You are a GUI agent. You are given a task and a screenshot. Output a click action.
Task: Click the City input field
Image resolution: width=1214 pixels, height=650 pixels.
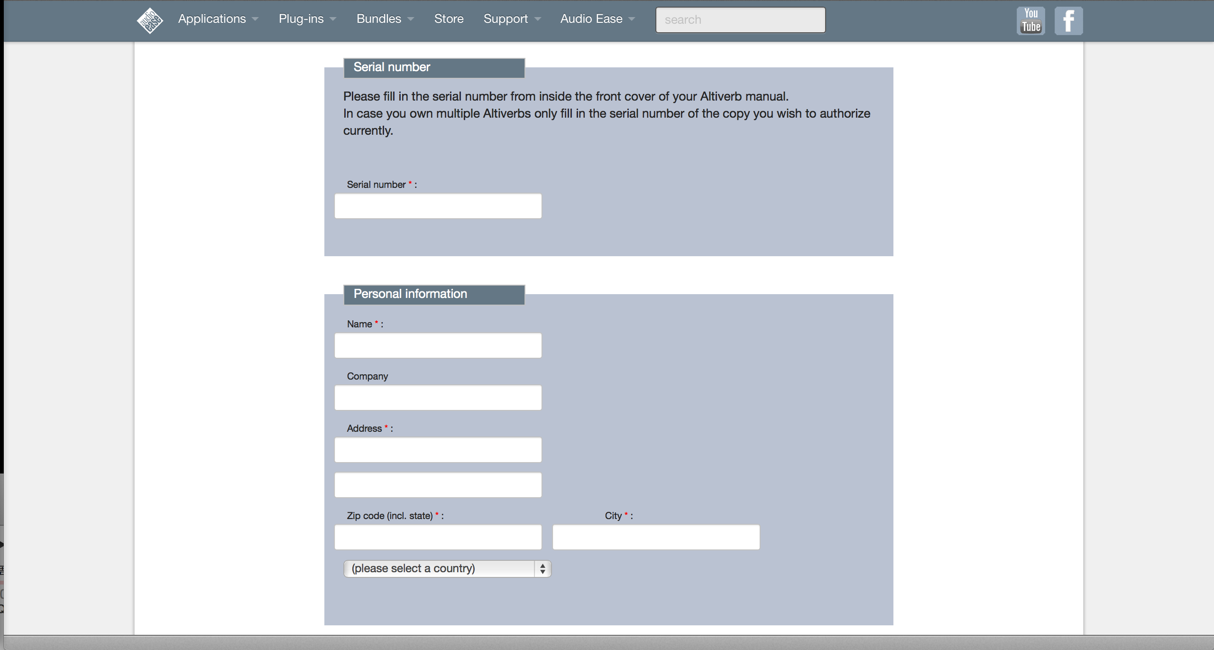(x=656, y=537)
